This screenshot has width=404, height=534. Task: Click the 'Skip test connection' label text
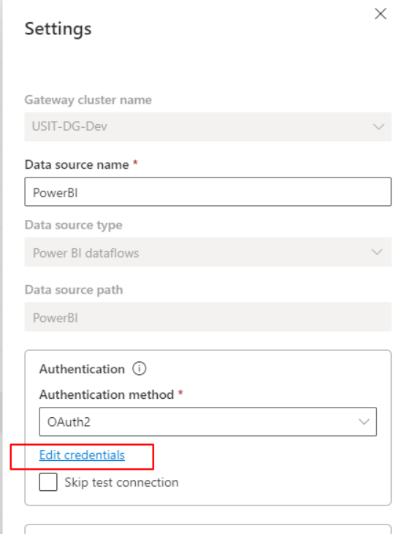121,482
